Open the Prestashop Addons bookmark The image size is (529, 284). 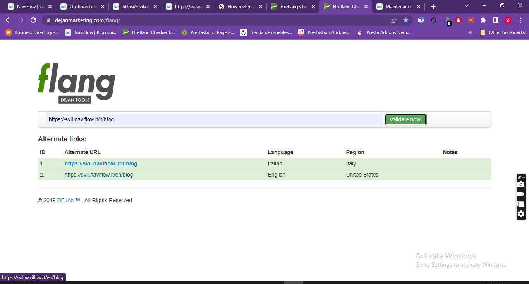[325, 32]
